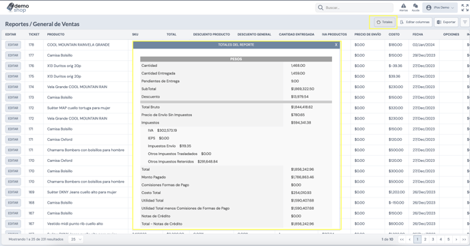The image size is (470, 246).
Task: Click the Totales button
Action: [385, 22]
